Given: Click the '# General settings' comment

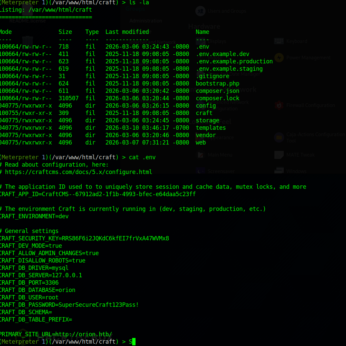Looking at the screenshot, I should pyautogui.click(x=29, y=231).
